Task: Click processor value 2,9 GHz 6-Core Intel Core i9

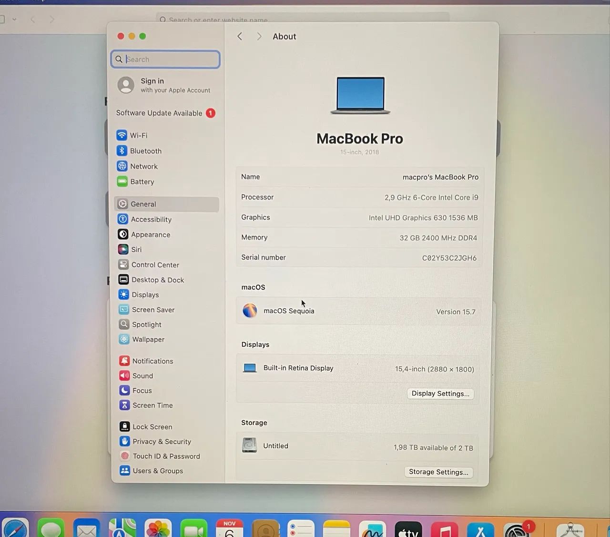Action: [x=431, y=197]
